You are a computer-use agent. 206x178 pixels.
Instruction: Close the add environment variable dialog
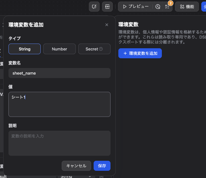[x=107, y=25]
